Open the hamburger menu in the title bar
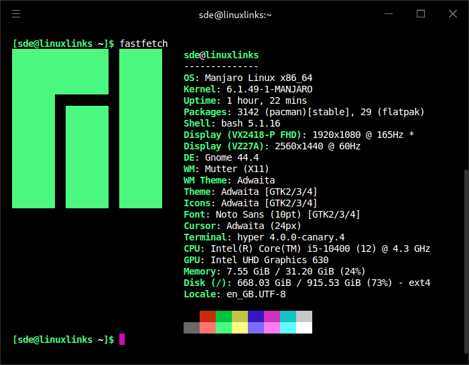The width and height of the screenshot is (469, 365). click(x=16, y=14)
